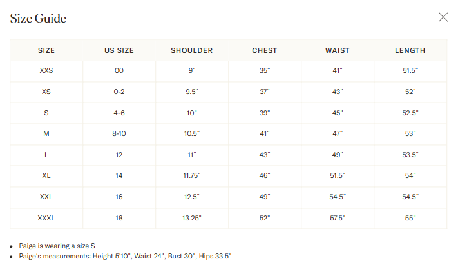Click the Size Guide heading

(x=38, y=19)
